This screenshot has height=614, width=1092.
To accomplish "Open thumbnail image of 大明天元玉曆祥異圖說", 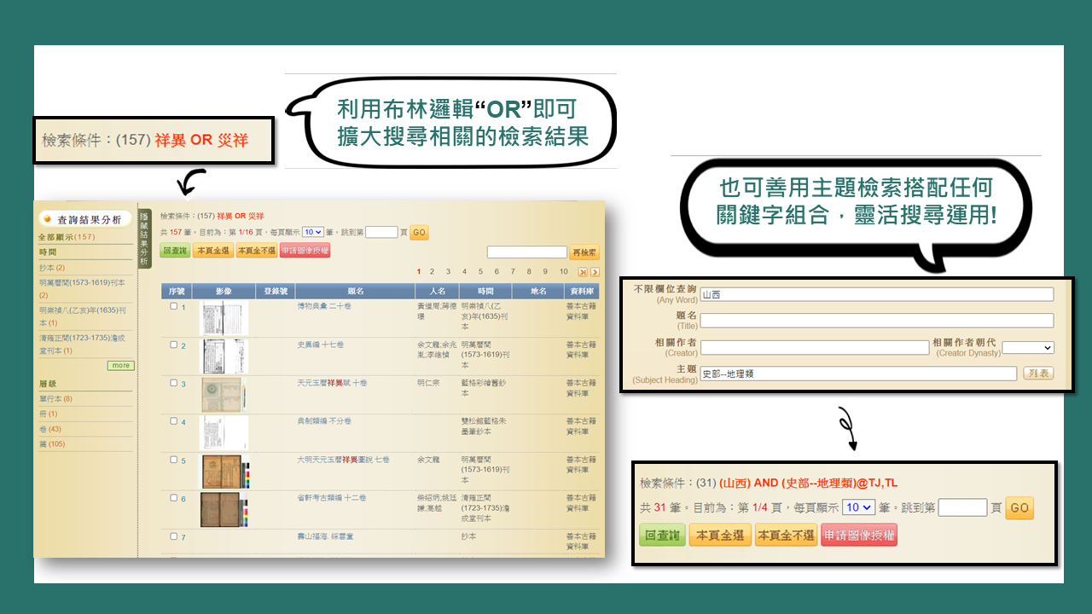I will point(225,472).
